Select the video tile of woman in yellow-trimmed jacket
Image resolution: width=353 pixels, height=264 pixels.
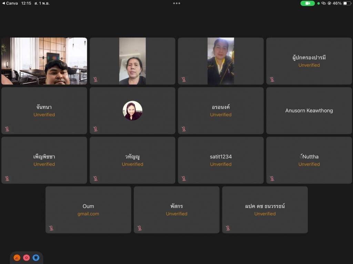(221, 61)
